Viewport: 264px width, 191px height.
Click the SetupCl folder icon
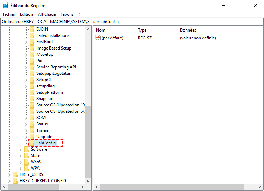tap(32, 80)
